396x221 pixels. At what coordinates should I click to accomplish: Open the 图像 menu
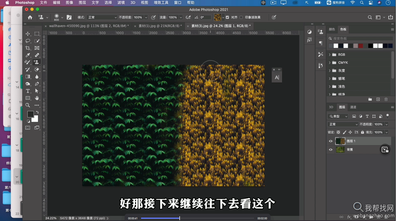pos(70,3)
